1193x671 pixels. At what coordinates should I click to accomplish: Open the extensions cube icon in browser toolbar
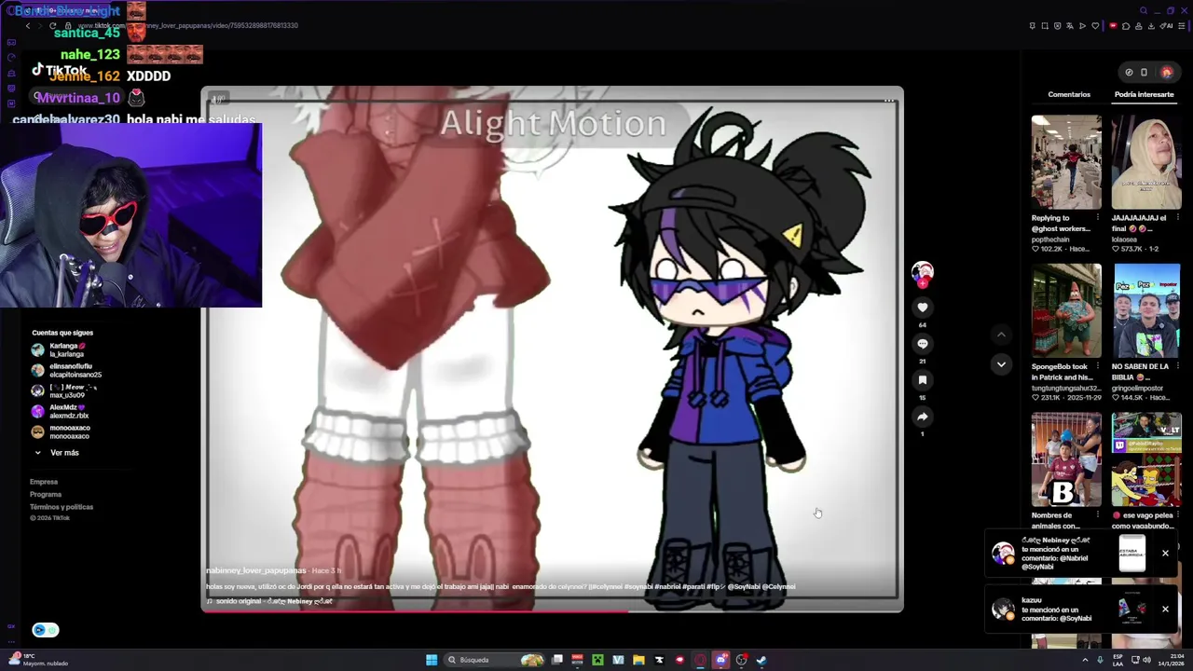pos(1126,26)
